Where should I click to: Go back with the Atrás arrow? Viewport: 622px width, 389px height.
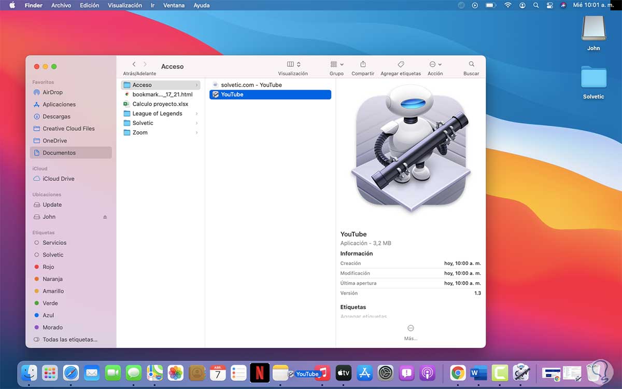pos(134,64)
